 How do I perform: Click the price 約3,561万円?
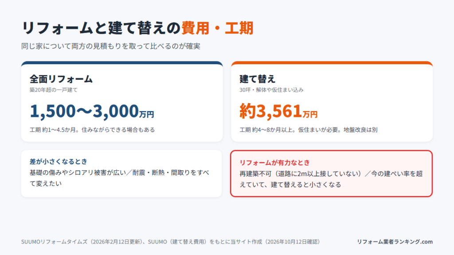point(278,111)
